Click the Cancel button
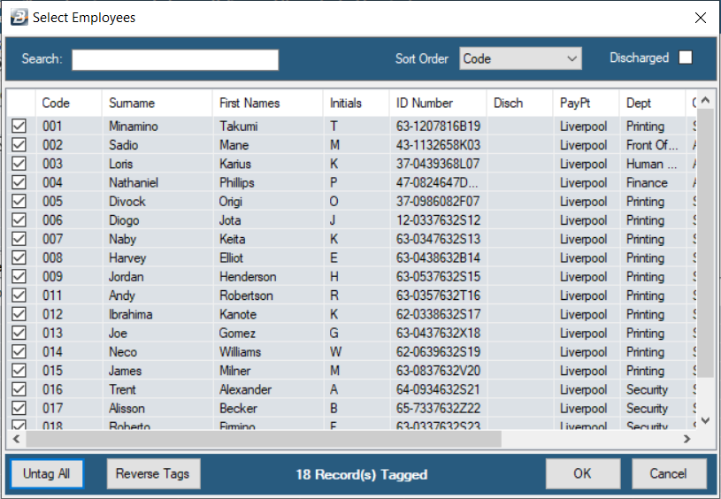Screen dimensions: 721x499 pos(669,473)
